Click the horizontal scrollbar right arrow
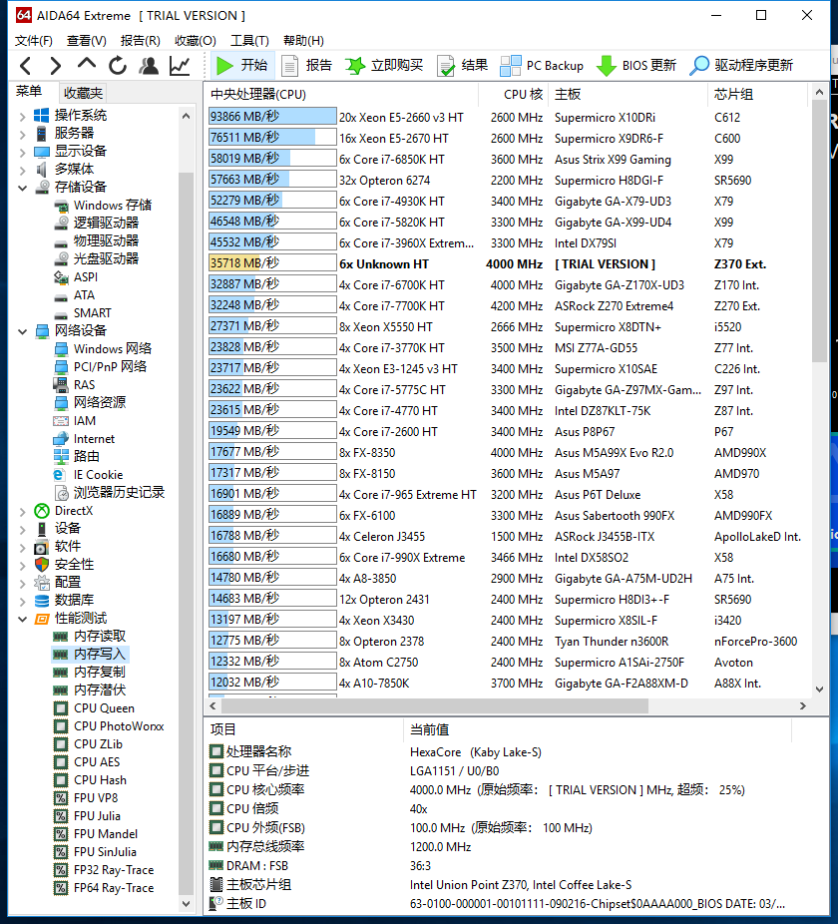Screen dimensions: 838x924 point(803,705)
